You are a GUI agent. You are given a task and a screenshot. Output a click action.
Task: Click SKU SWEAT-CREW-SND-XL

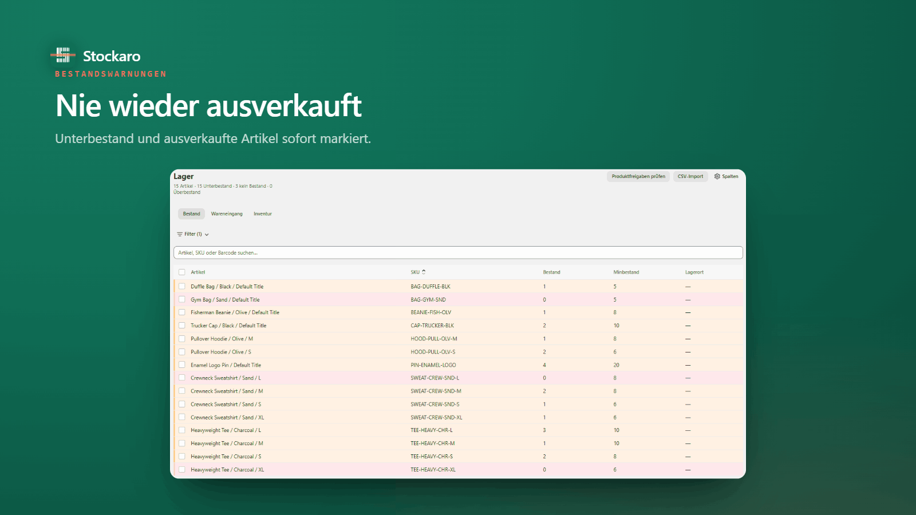(436, 418)
